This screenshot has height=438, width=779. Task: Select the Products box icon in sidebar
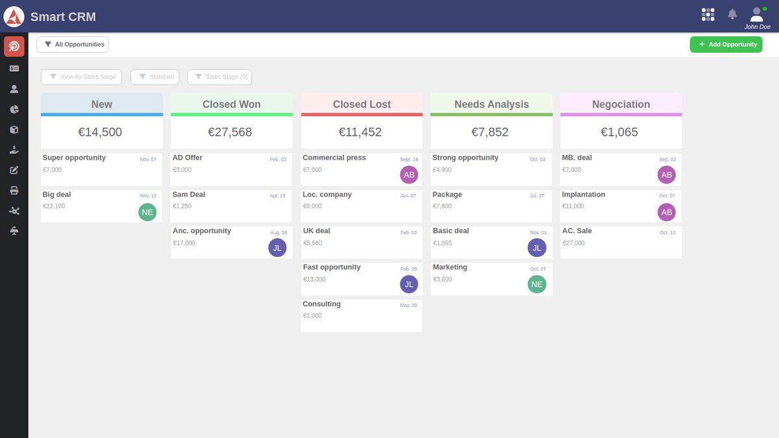(14, 129)
